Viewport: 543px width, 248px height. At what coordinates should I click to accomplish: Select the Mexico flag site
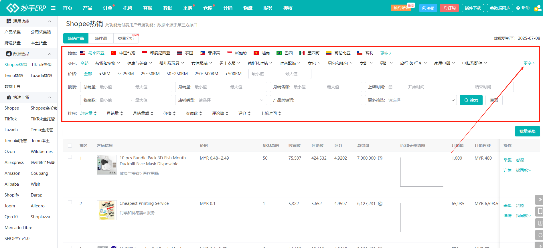pyautogui.click(x=302, y=53)
